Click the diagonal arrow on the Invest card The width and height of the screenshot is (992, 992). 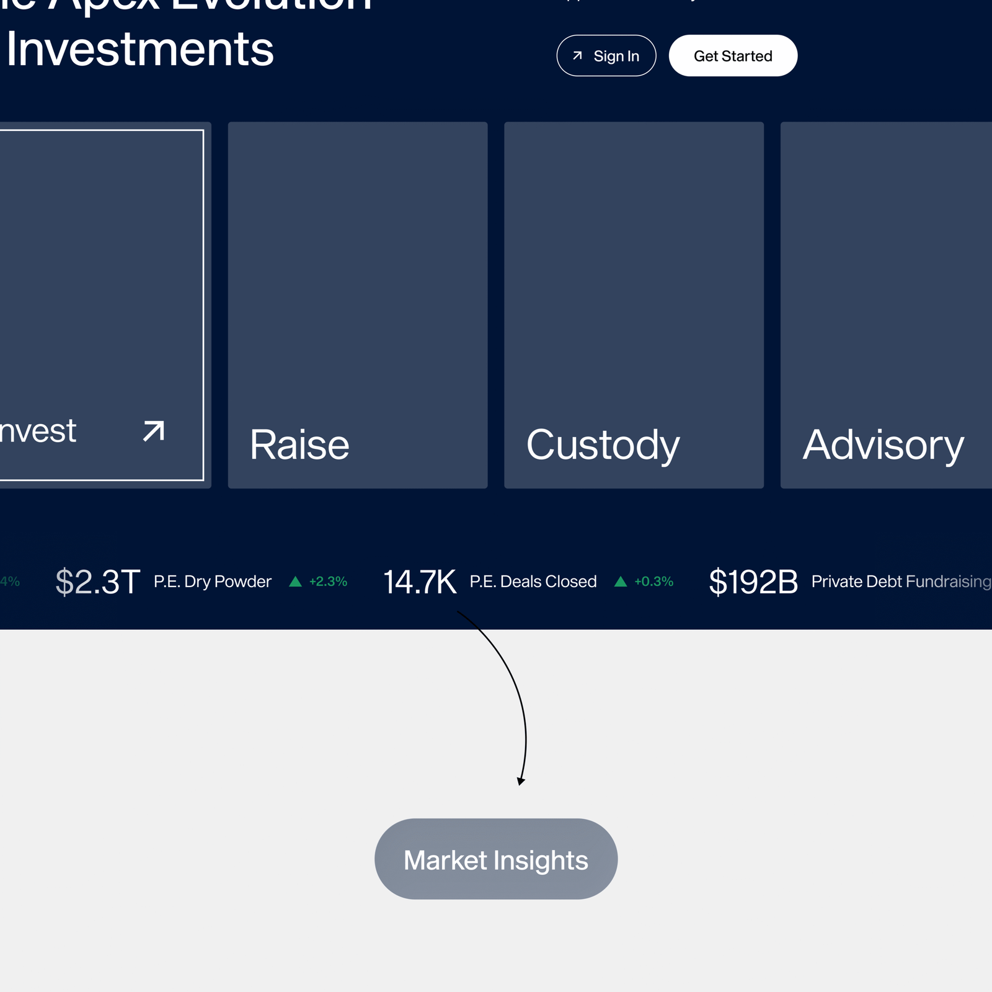coord(154,431)
